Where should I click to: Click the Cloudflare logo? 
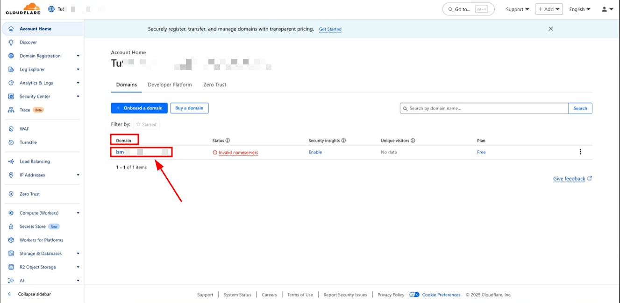click(x=22, y=9)
